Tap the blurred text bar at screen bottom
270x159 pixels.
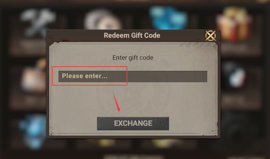coord(133,157)
